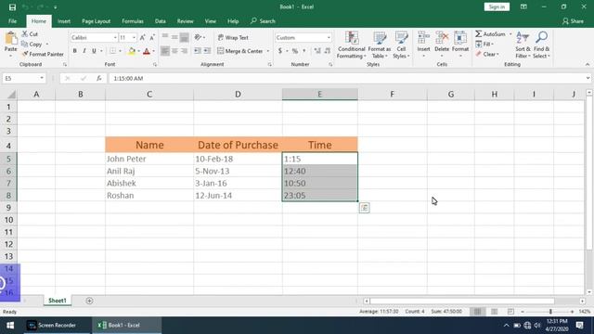Click the Insert cells icon
The image size is (594, 334).
(x=423, y=38)
